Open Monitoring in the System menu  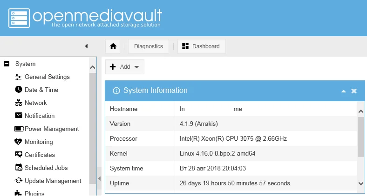point(39,142)
